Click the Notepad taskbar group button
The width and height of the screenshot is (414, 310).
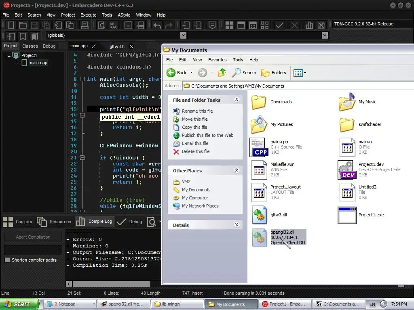pos(70,304)
